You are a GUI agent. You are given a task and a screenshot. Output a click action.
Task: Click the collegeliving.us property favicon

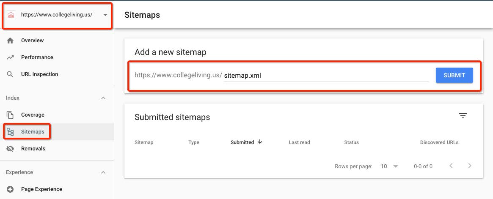coord(11,15)
